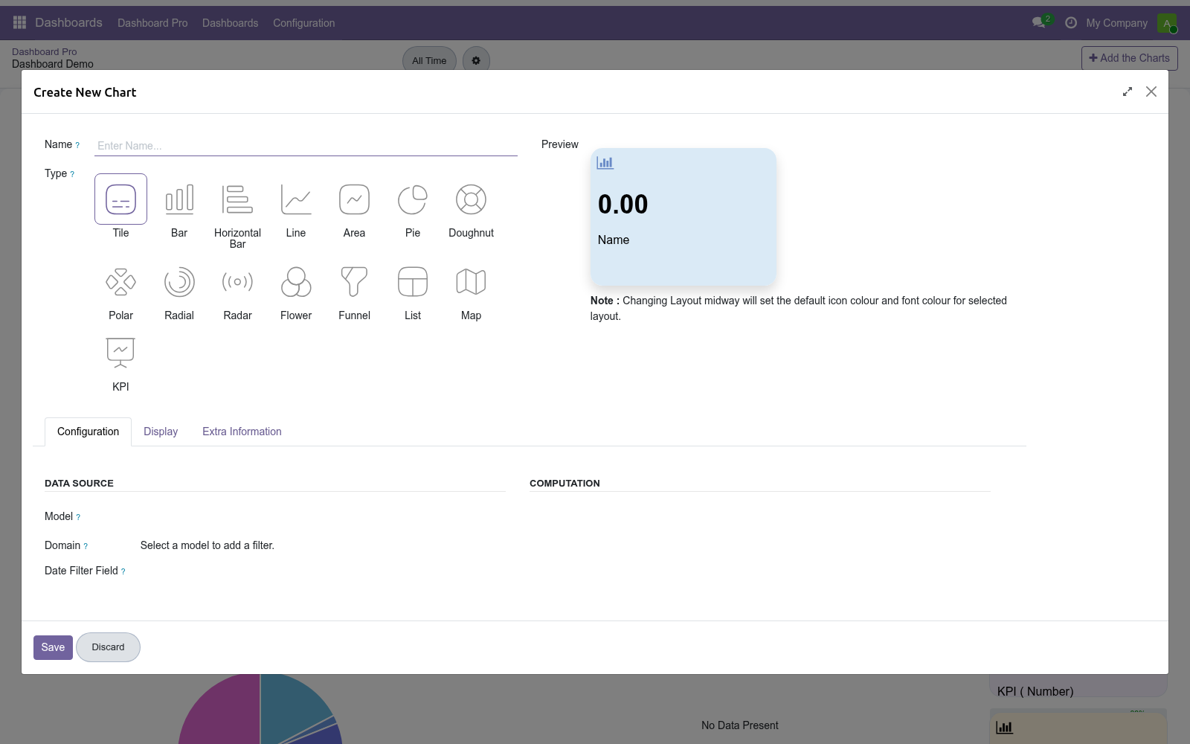Choose the Radar chart type
Image resolution: width=1190 pixels, height=744 pixels.
(x=237, y=282)
